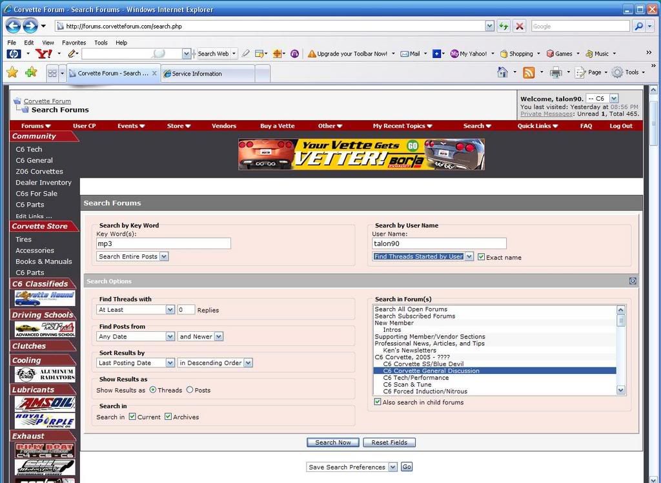Viewport: 661px width, 483px height.
Task: Close the Corvette Forum tab
Action: 154,73
